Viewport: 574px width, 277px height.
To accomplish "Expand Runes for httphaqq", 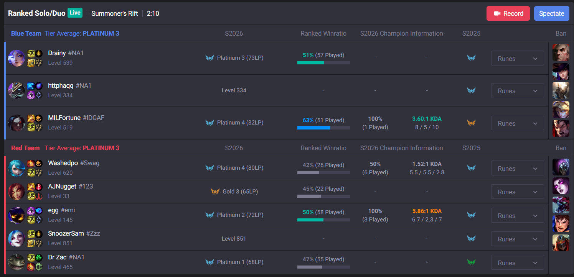I will tap(518, 91).
